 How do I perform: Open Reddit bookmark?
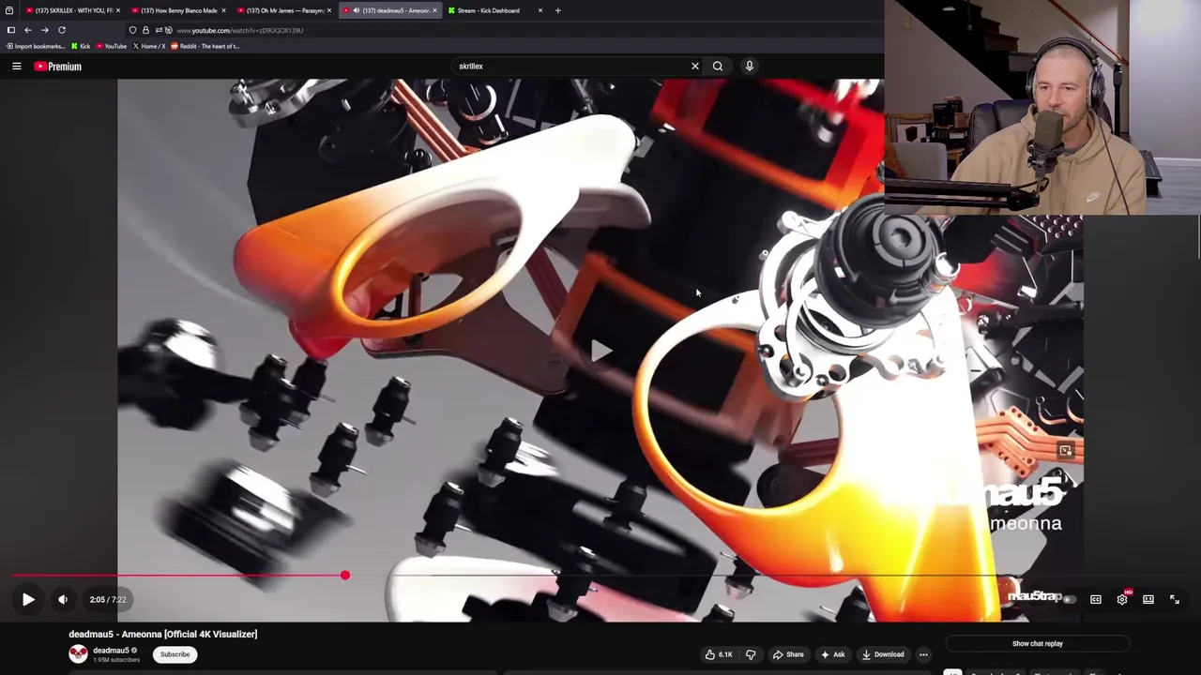click(205, 46)
